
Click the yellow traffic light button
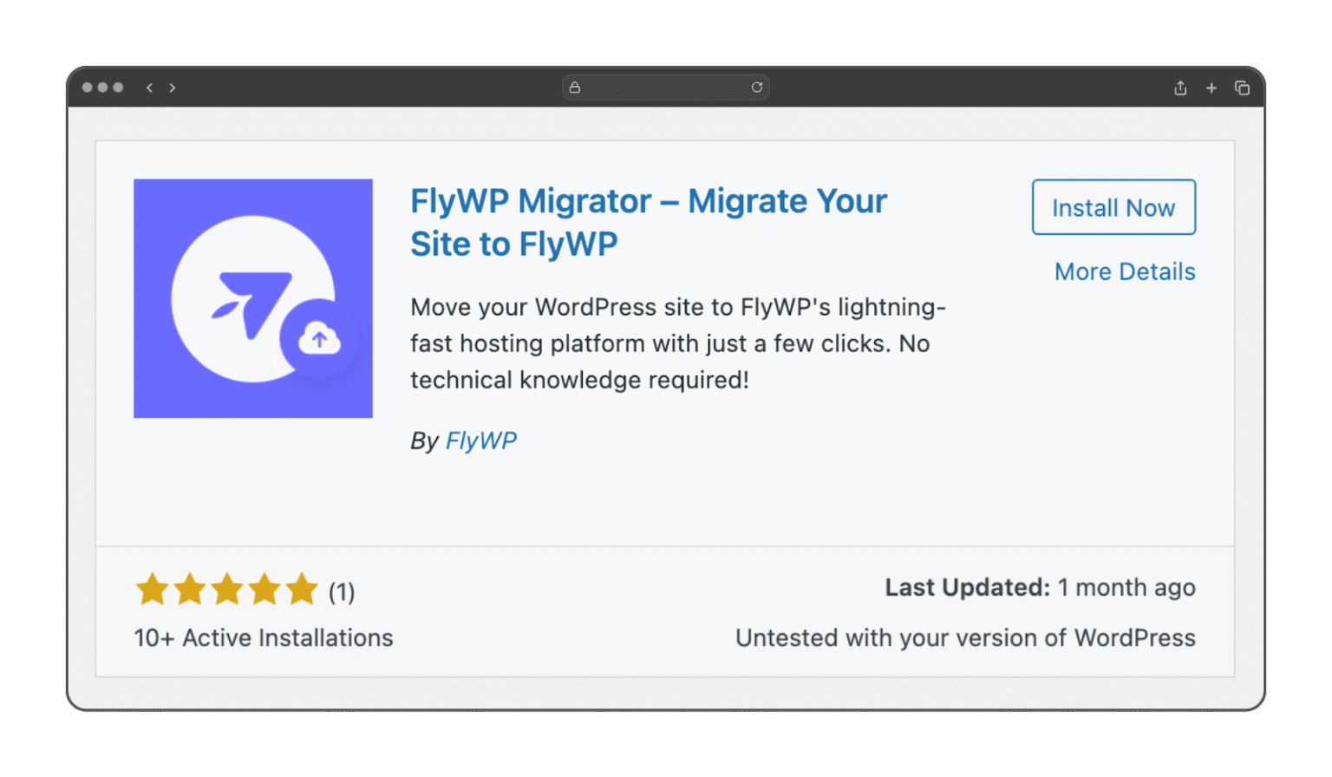(x=101, y=88)
